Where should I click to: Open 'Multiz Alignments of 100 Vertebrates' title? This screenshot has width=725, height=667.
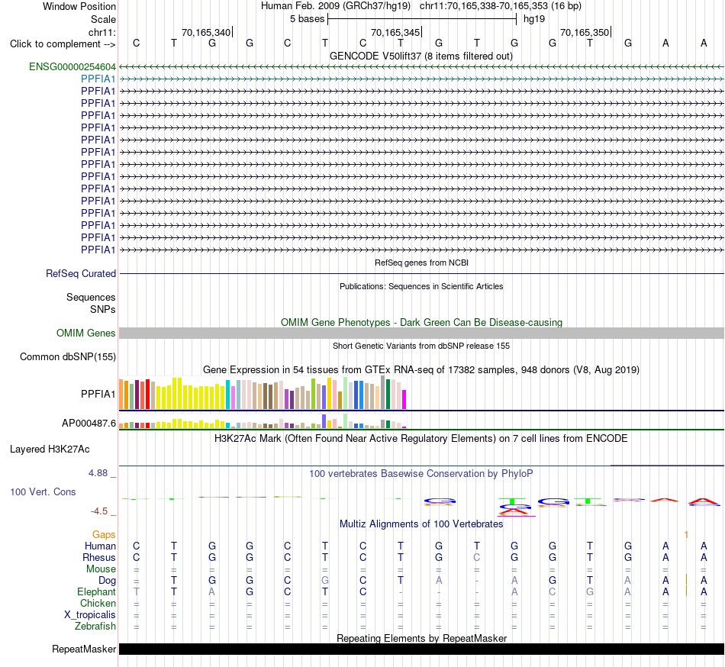421,524
